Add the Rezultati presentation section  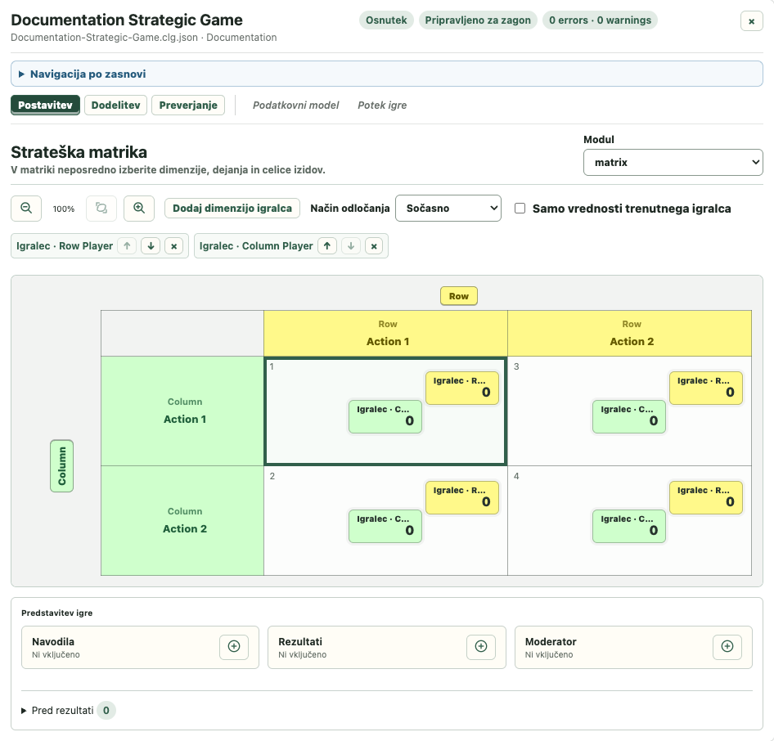(x=481, y=647)
